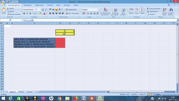Open Wyczyść clear menu
The image size is (179, 101).
point(152,14)
